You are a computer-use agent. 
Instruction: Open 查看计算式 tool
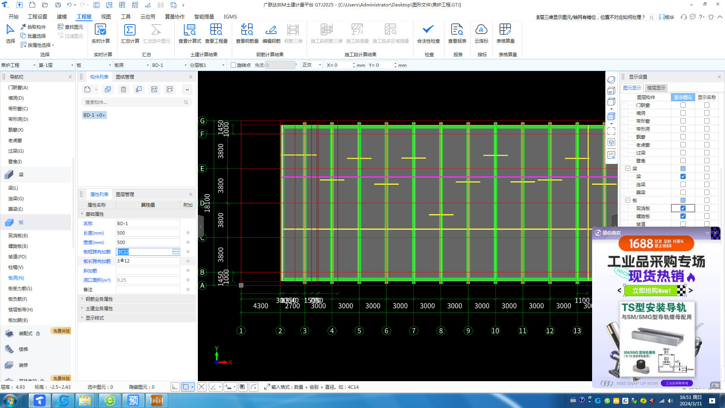click(x=190, y=30)
